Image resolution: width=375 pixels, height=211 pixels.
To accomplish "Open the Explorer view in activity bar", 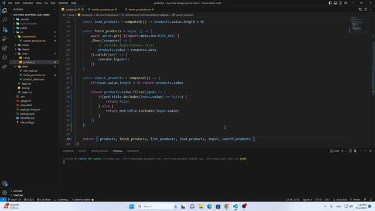I will coord(5,11).
